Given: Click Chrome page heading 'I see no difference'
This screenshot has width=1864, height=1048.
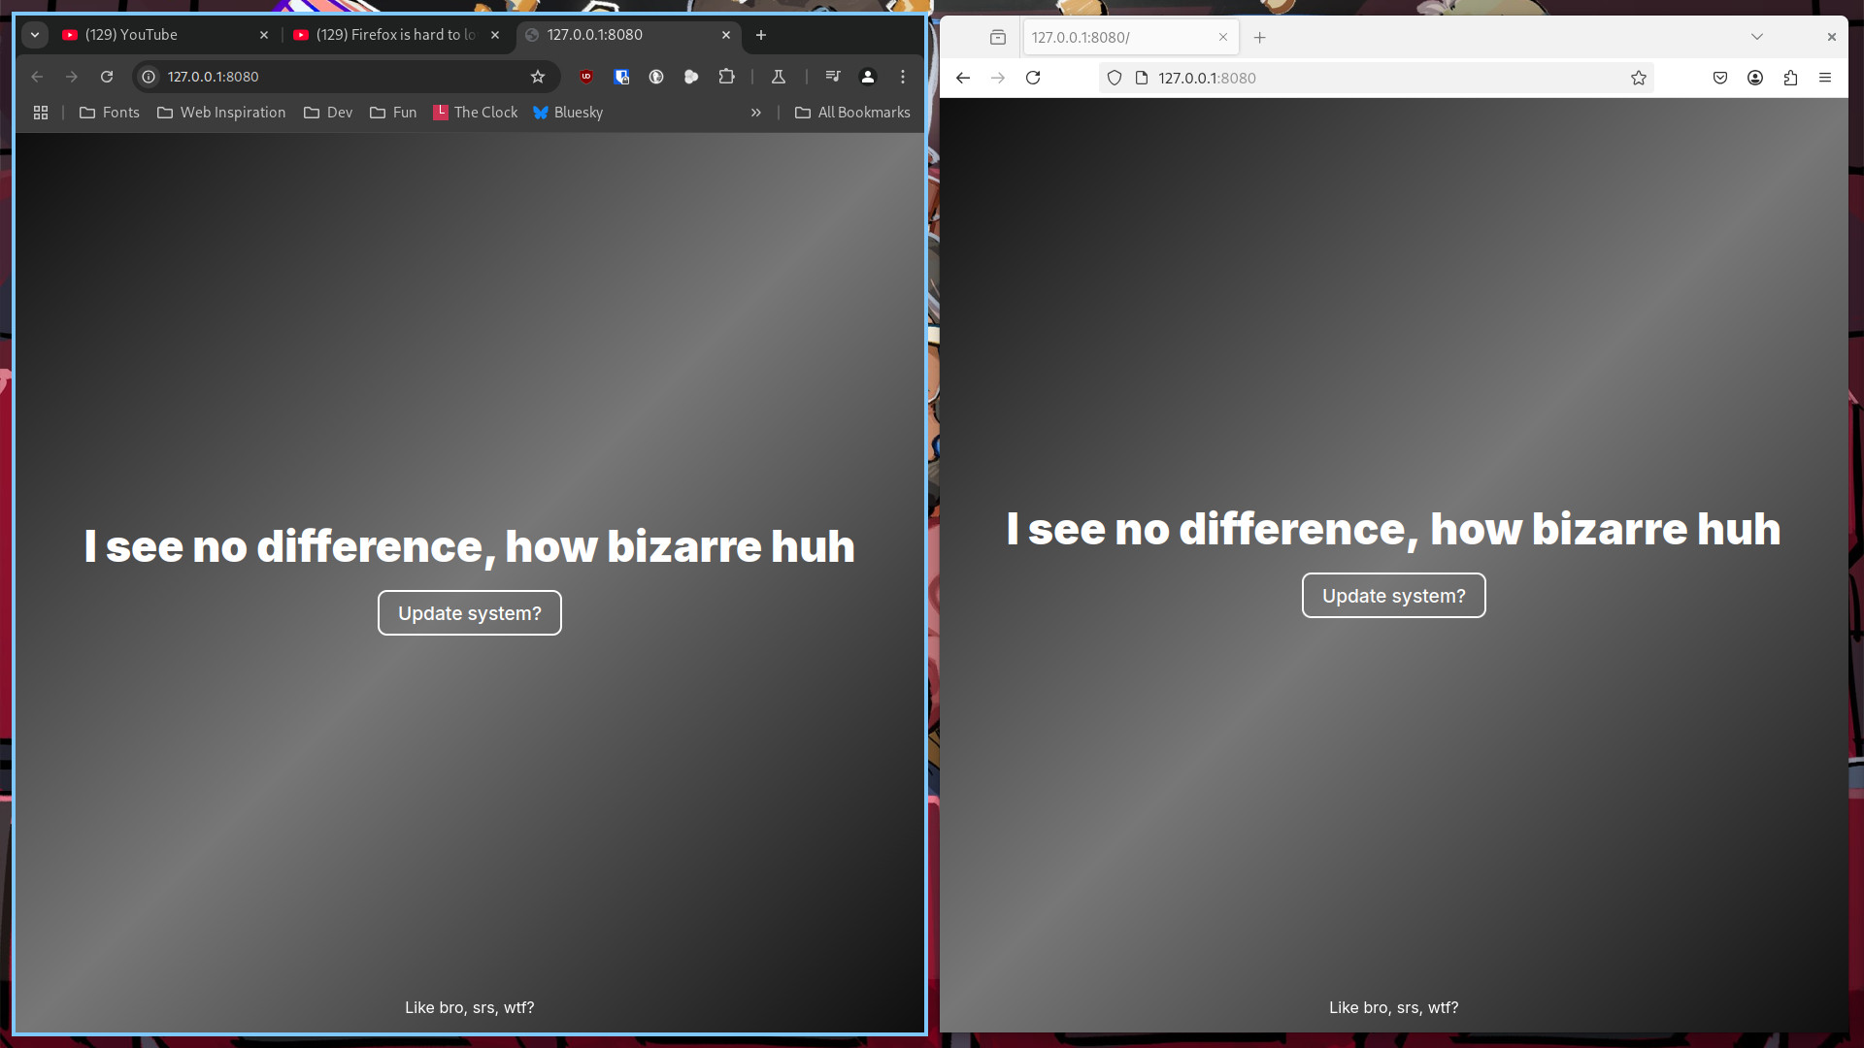Looking at the screenshot, I should (470, 546).
